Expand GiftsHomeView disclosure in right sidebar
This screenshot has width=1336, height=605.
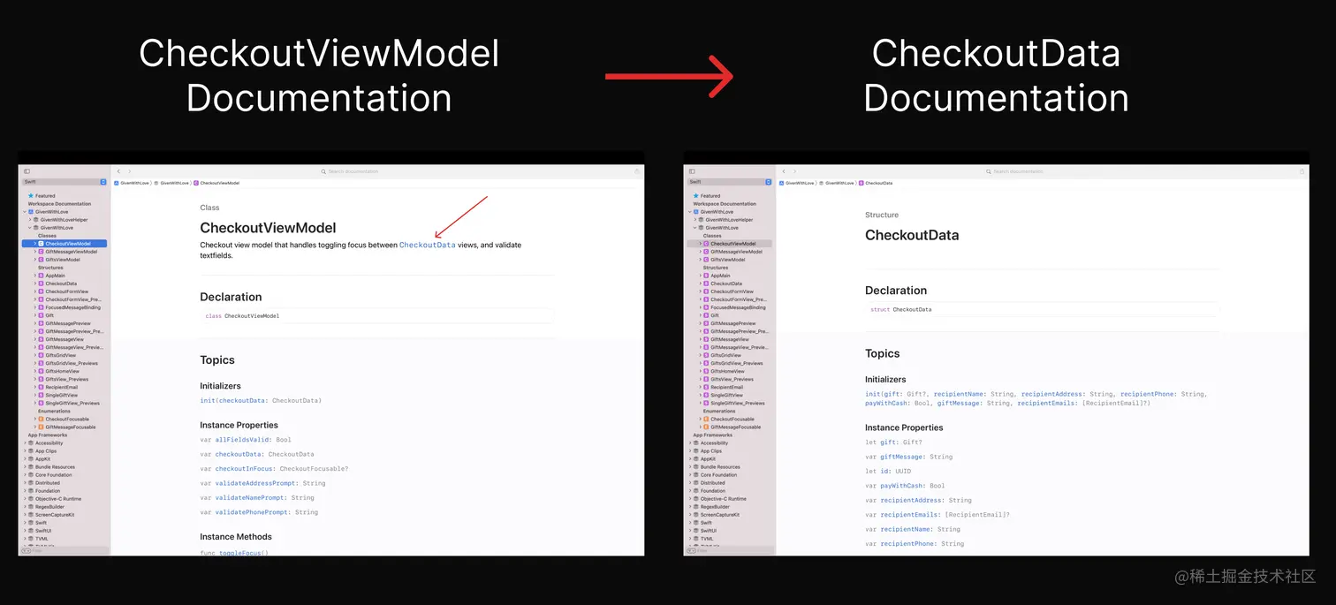click(x=701, y=371)
